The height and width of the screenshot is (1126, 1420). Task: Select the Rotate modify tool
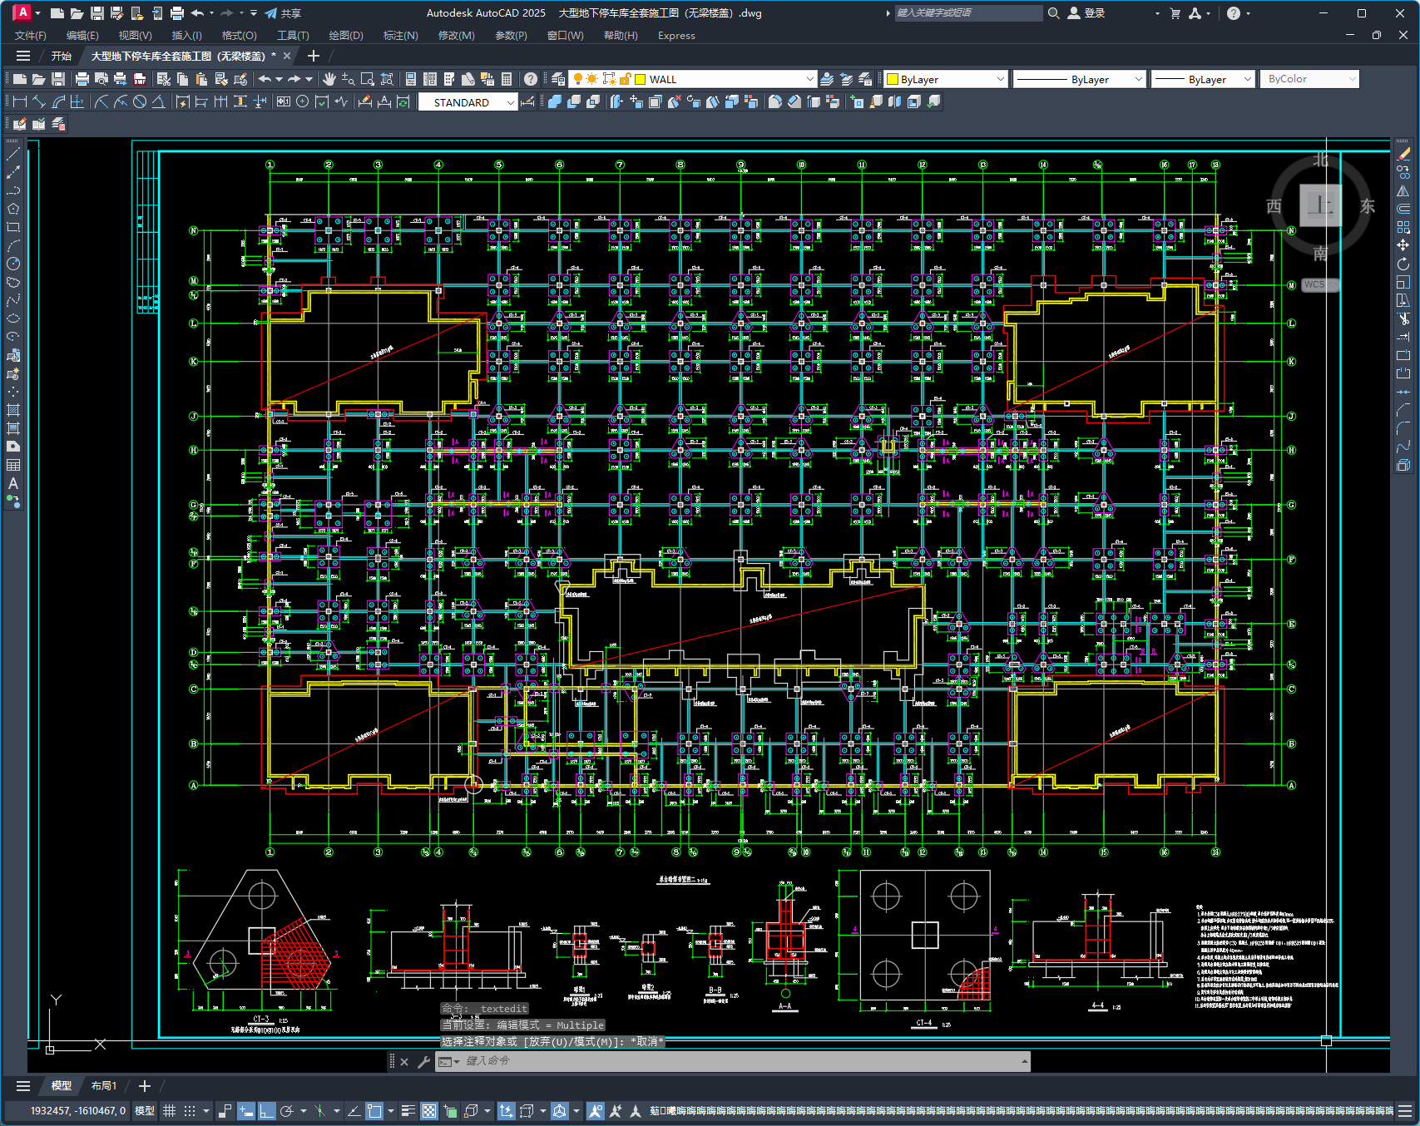[1403, 264]
